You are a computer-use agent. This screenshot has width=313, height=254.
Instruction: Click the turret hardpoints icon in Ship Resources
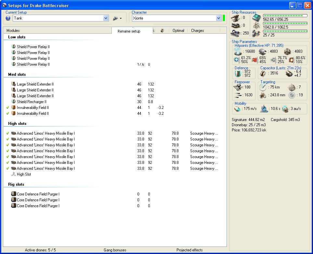click(x=235, y=18)
